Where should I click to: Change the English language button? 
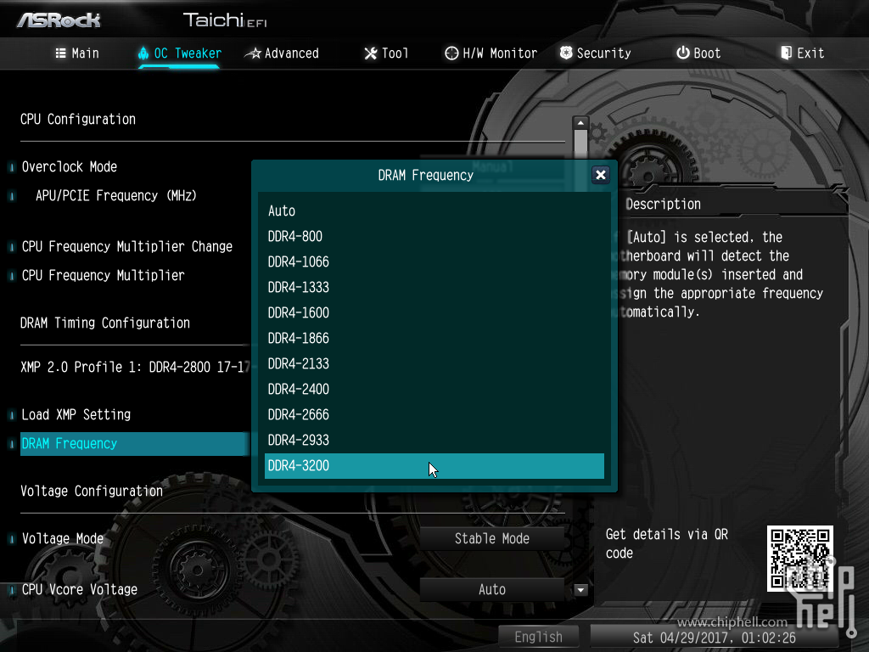point(538,637)
